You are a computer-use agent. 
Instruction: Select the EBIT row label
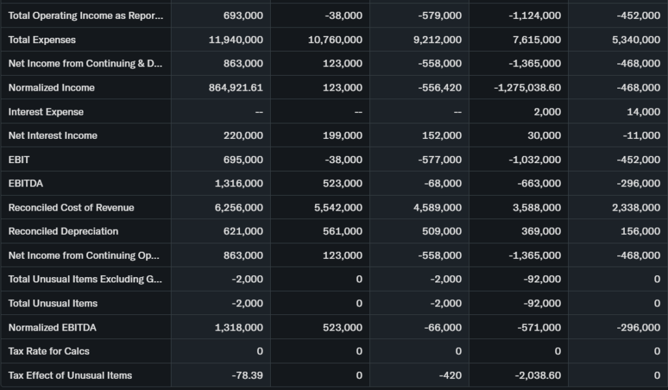pos(19,159)
